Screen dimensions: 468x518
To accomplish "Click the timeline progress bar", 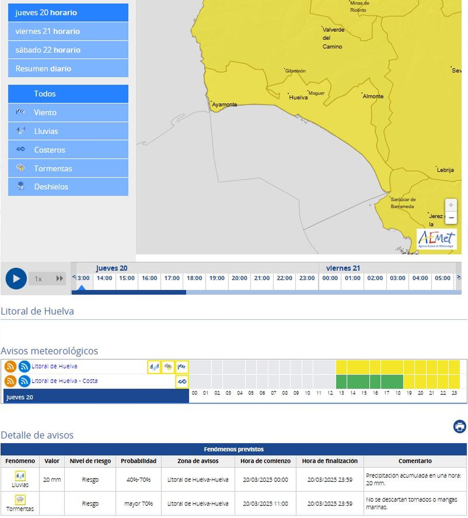I will pos(266,292).
